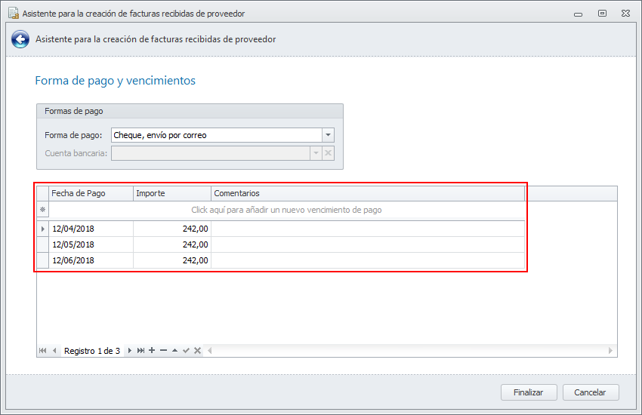Click Comentarios cell of 12/04/2018 row
The width and height of the screenshot is (642, 415).
click(368, 229)
